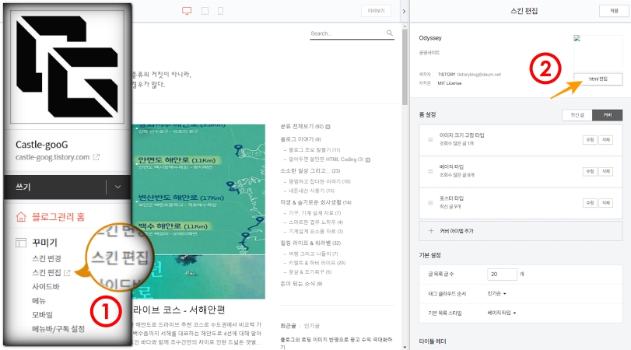Open the 기본 목록 스타일 베이직 타입 dropdown
Screen dimensions: 631x350
click(x=501, y=313)
